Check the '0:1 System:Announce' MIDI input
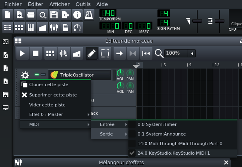Viewport: 242px width, 167px height. click(182, 134)
